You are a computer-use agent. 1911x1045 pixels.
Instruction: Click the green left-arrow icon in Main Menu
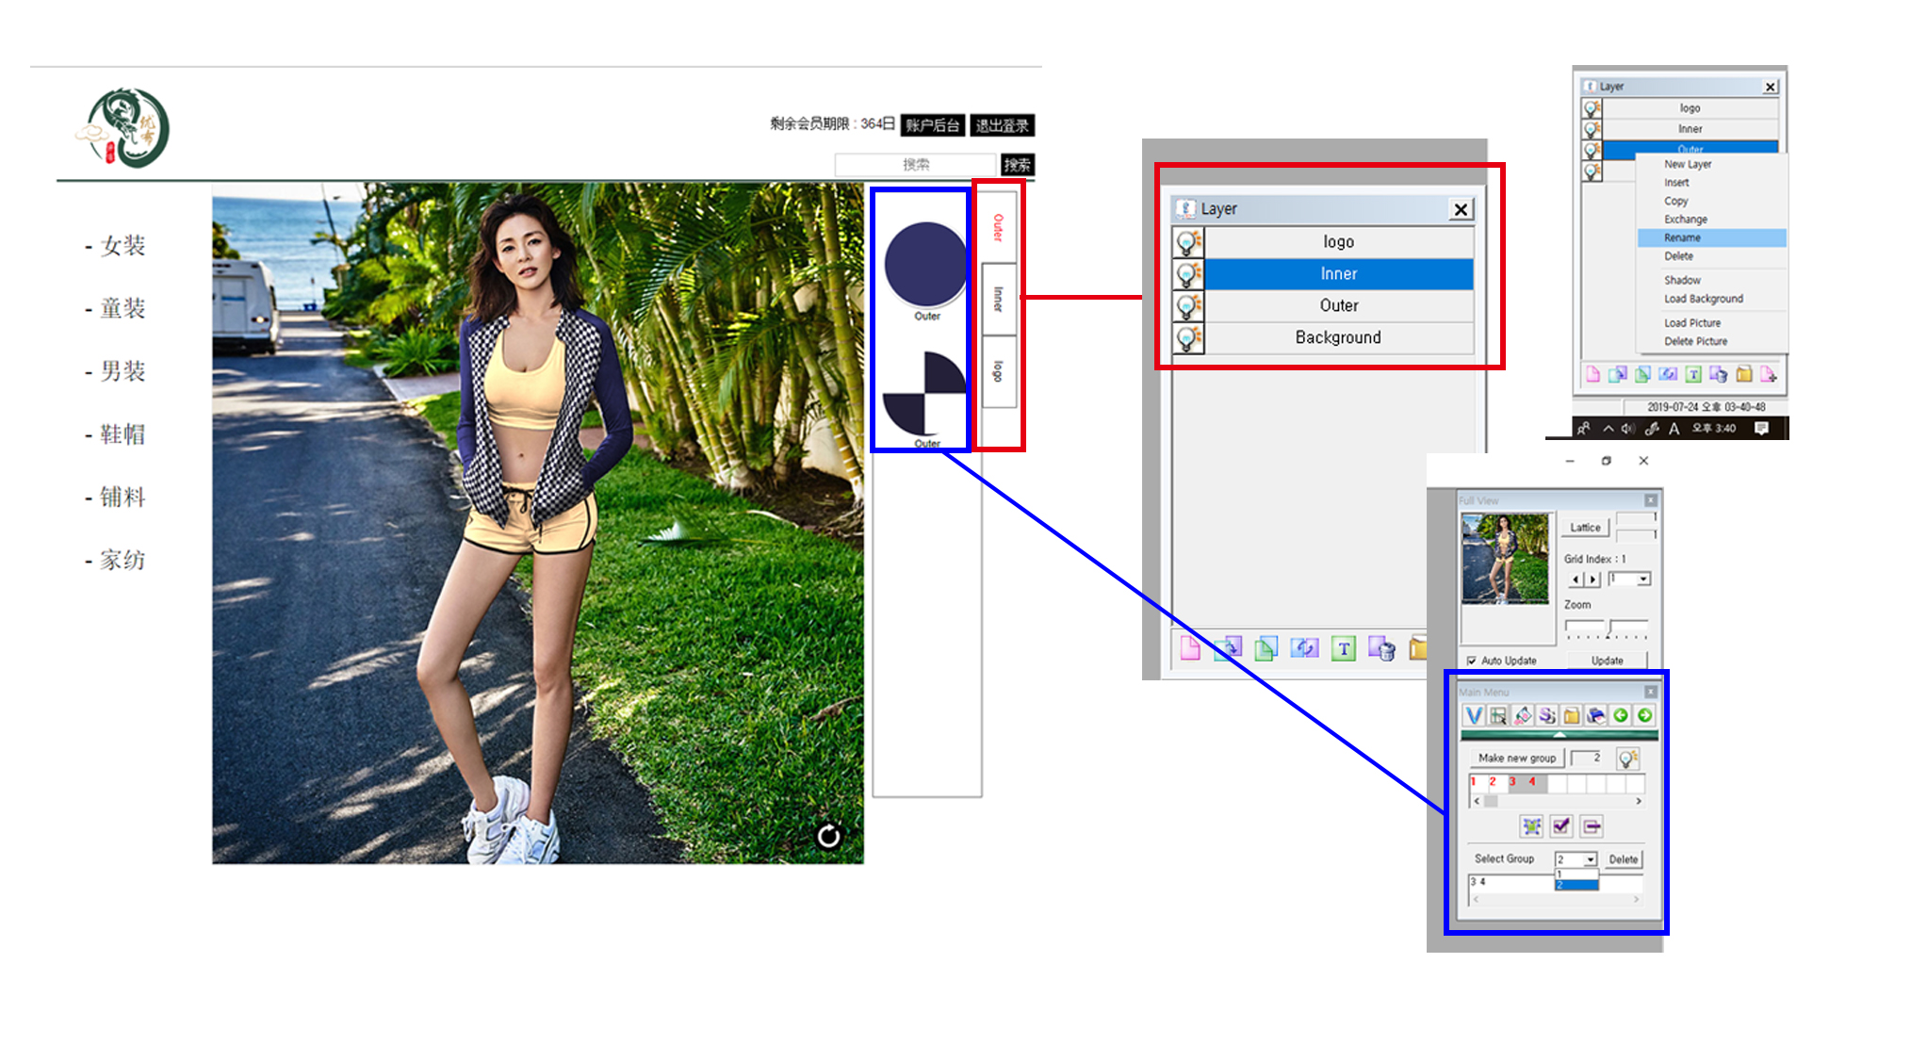coord(1621,716)
